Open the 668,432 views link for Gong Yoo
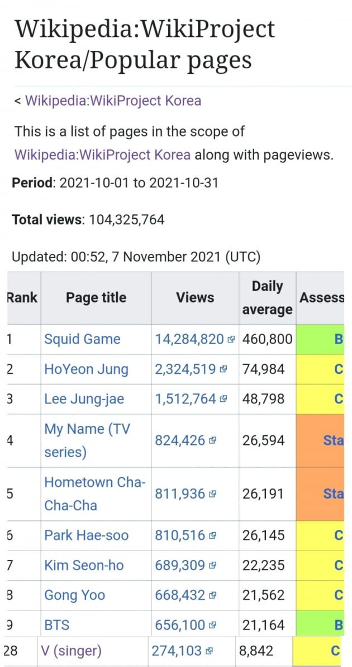Viewport: 352px width, 667px height. coord(180,595)
